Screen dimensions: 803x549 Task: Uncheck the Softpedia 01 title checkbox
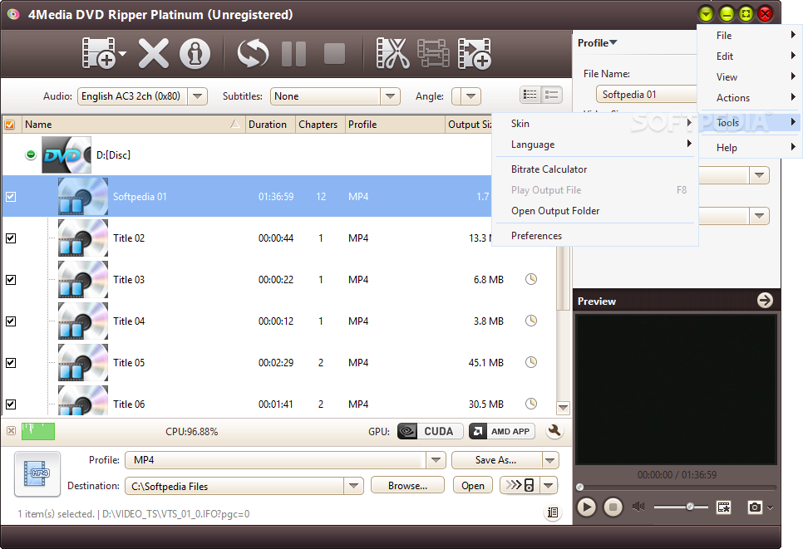point(11,197)
